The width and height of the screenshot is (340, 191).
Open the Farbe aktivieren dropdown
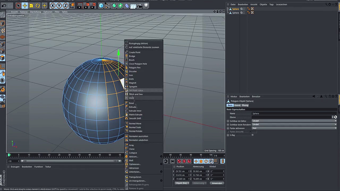click(294, 128)
